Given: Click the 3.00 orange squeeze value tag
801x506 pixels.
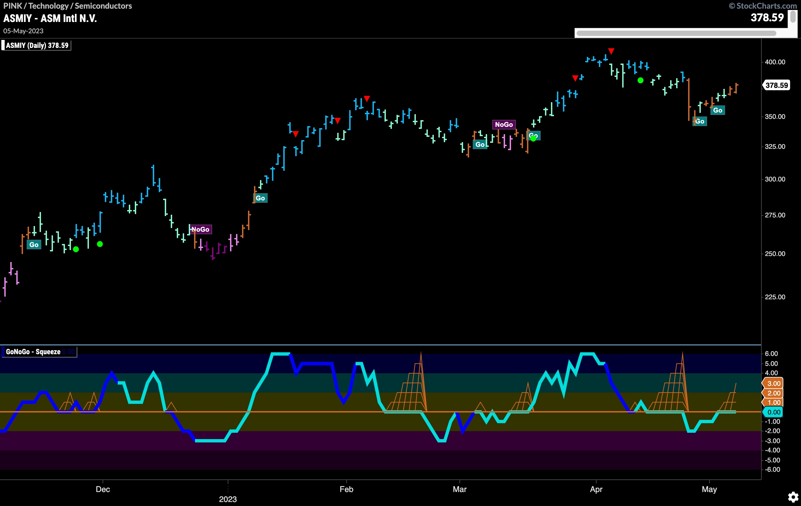Looking at the screenshot, I should click(773, 383).
